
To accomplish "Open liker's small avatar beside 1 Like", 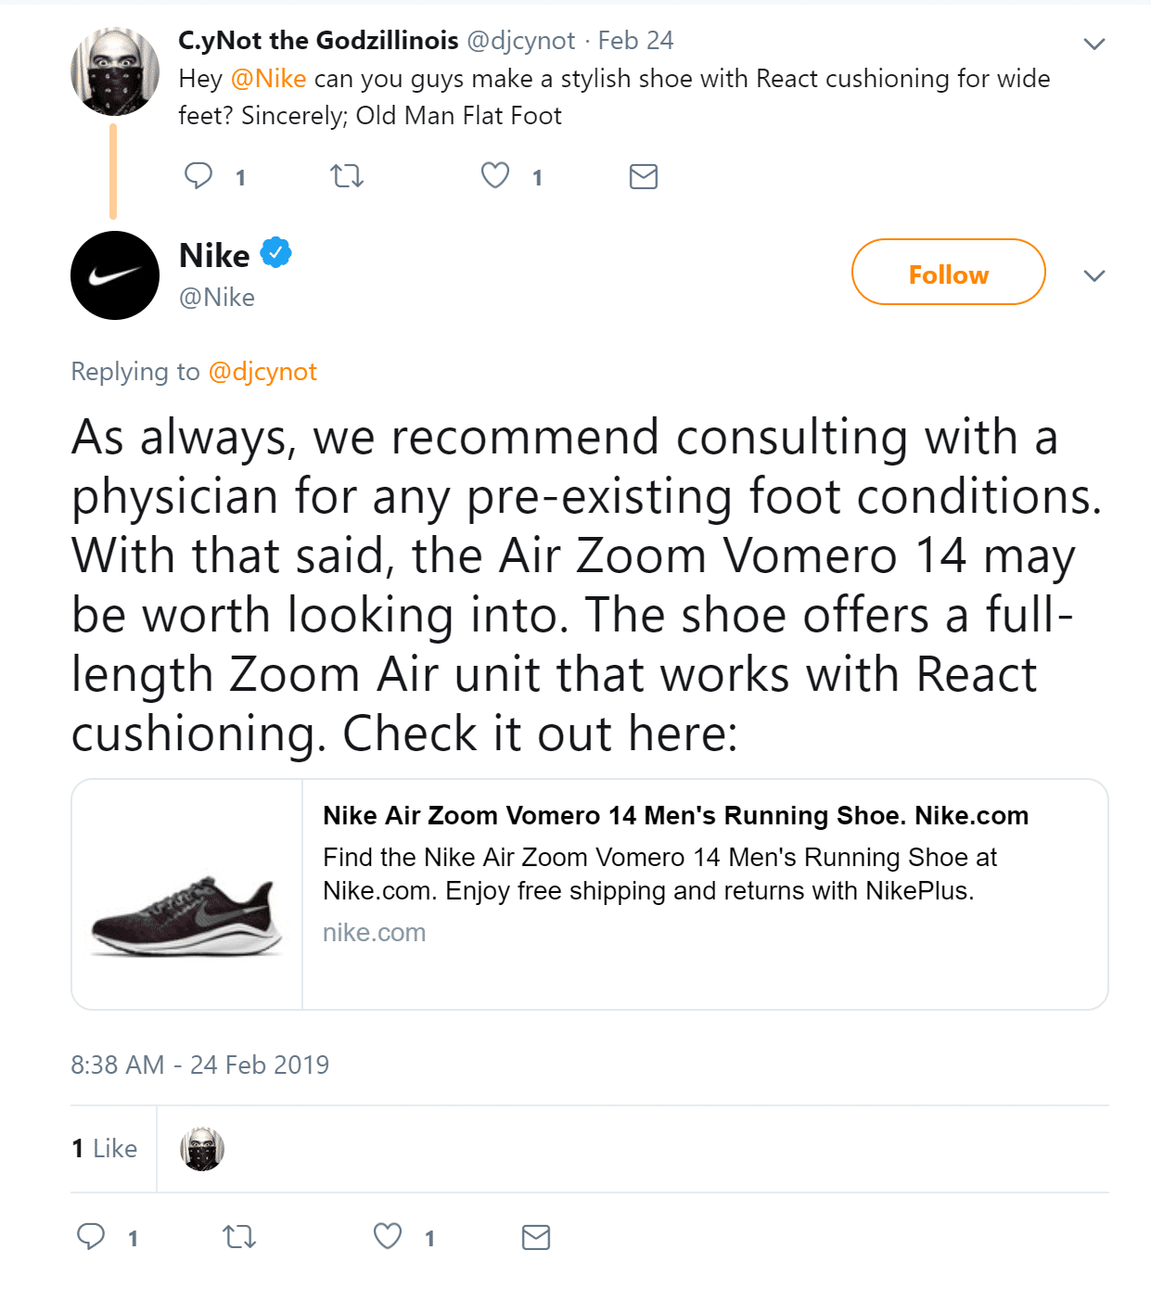I will pyautogui.click(x=201, y=1149).
